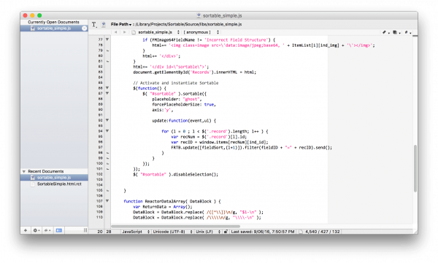This screenshot has width=438, height=263.
Task: Click the fold end marker at line 99
Action: [x=107, y=158]
